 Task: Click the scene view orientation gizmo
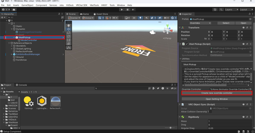click(x=168, y=30)
